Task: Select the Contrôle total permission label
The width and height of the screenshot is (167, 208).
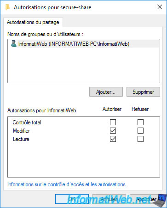Action: [27, 122]
